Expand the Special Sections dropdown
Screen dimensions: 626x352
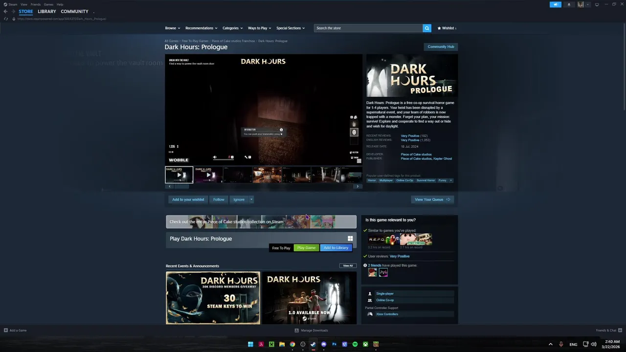[291, 28]
